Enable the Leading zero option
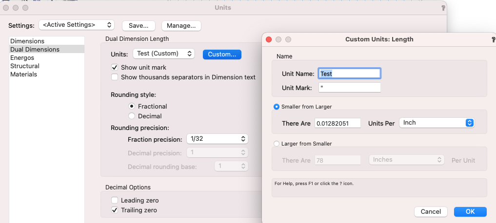Viewport: 496px width, 223px height. (x=115, y=200)
